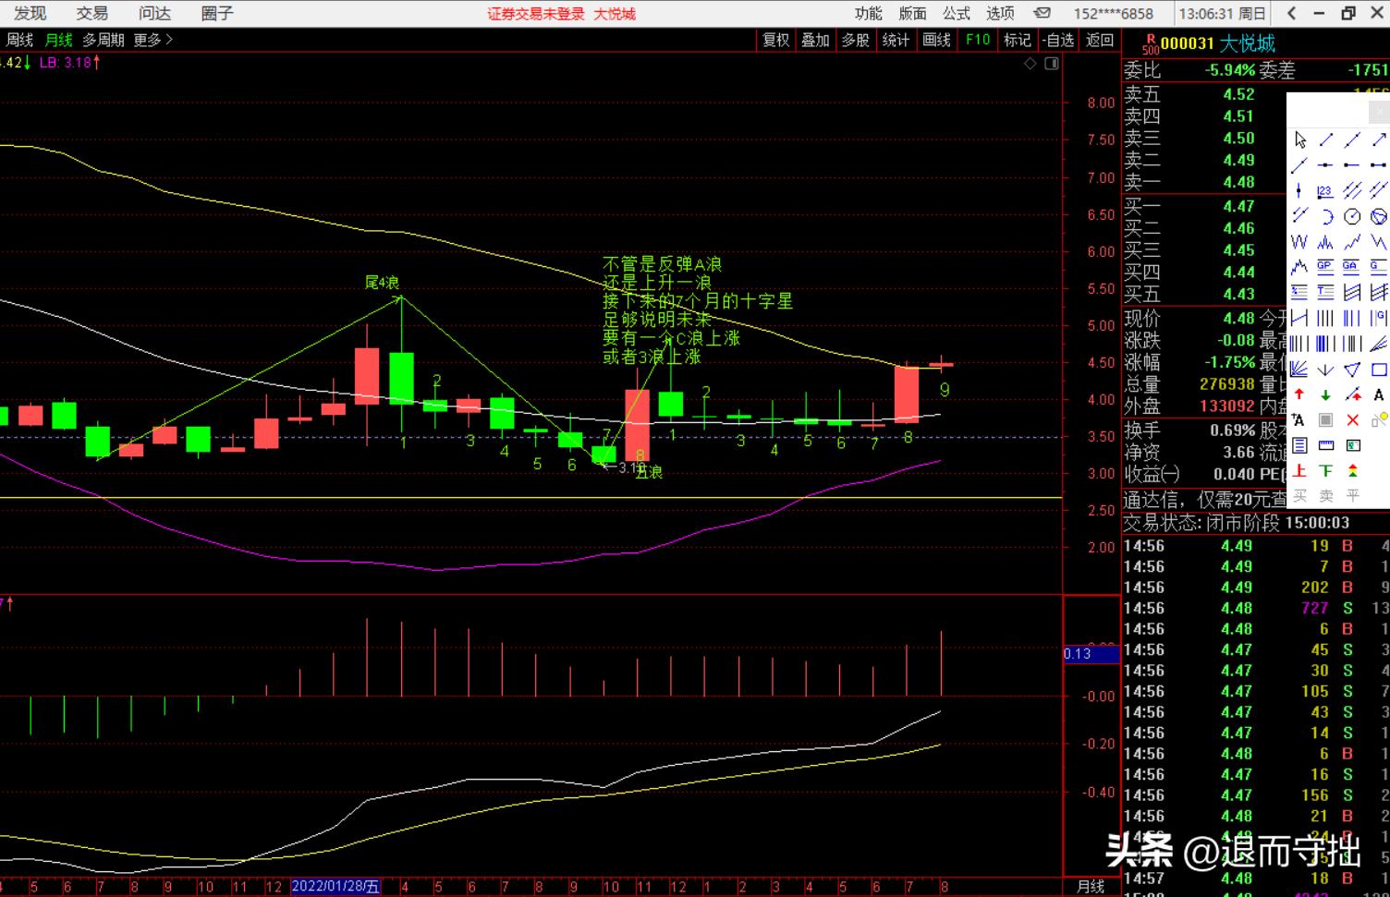Open the 问达 menu
Image resolution: width=1390 pixels, height=897 pixels.
[x=154, y=13]
